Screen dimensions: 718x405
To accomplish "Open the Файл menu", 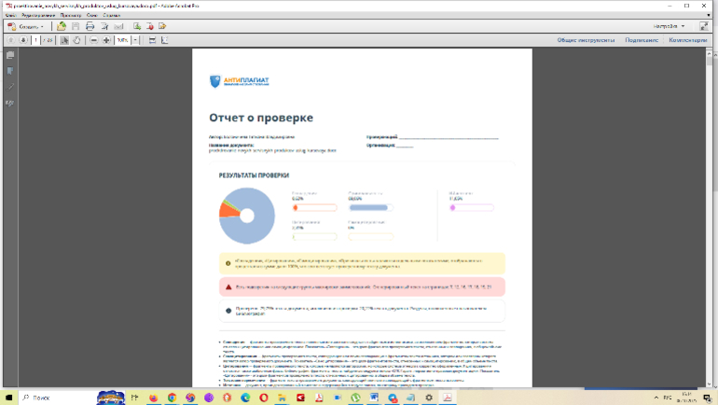I will pyautogui.click(x=9, y=16).
